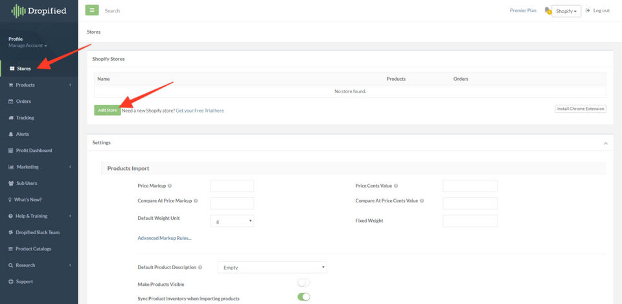The image size is (622, 304).
Task: Open the Tracking menu item
Action: (x=39, y=118)
